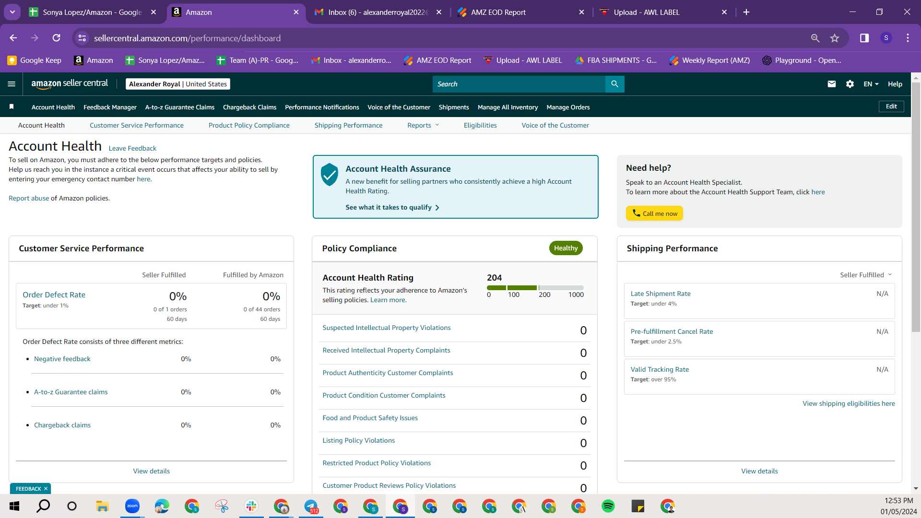
Task: Click the search magnifier button
Action: [614, 84]
